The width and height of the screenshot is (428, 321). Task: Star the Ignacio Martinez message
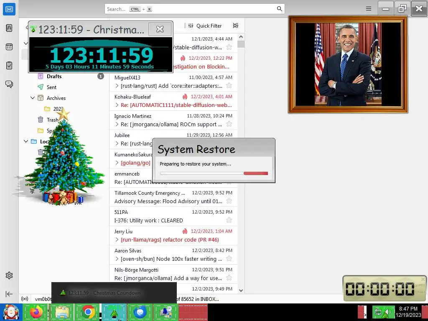point(229,124)
